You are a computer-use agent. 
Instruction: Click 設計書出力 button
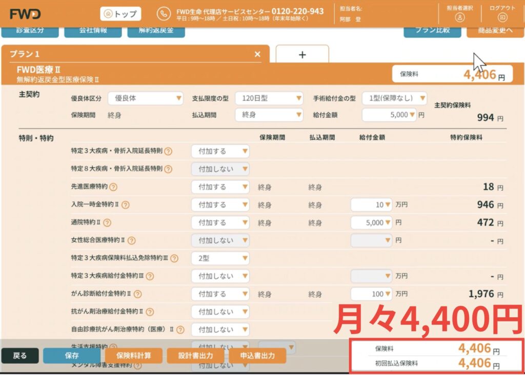195,356
